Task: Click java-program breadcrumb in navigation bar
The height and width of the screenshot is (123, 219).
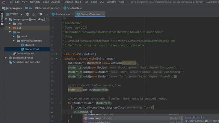Action: pyautogui.click(x=12, y=8)
